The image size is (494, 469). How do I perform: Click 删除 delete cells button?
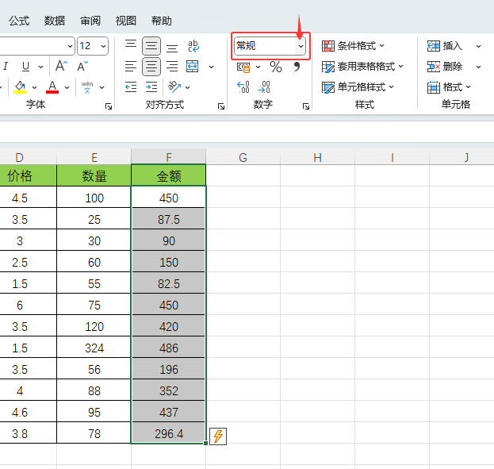point(445,67)
